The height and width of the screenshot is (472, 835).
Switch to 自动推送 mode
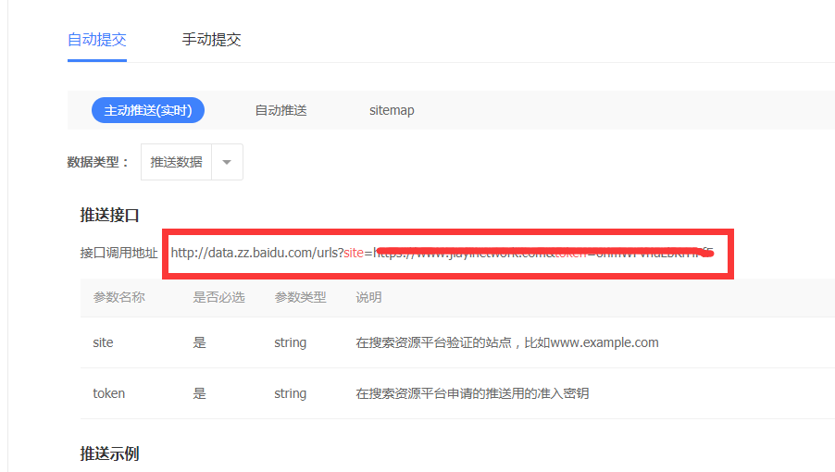280,110
